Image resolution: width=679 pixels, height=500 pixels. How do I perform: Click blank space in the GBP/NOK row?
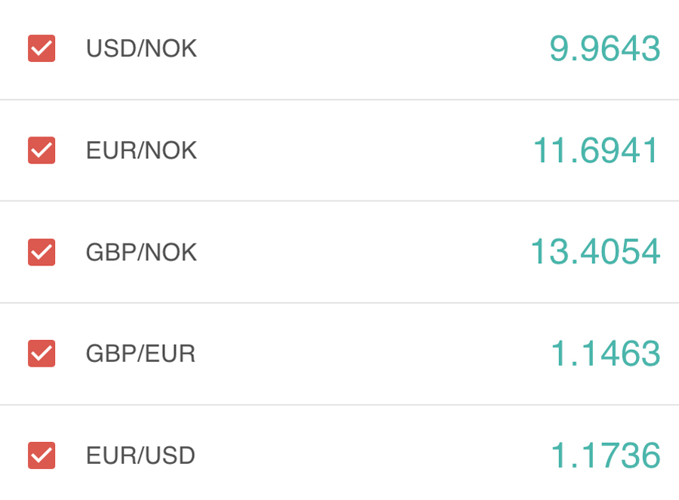[x=362, y=252]
